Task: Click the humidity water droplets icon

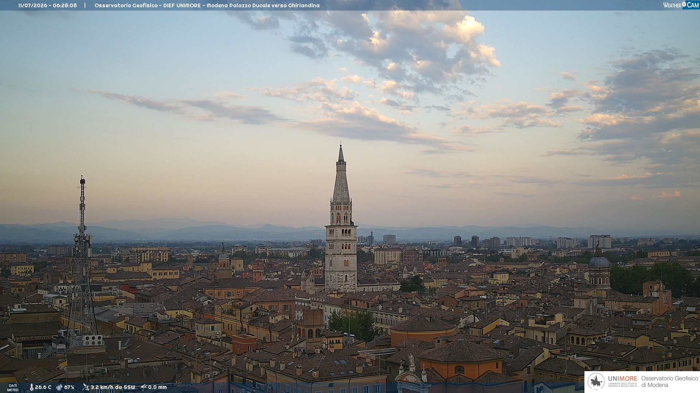Action: (x=59, y=387)
